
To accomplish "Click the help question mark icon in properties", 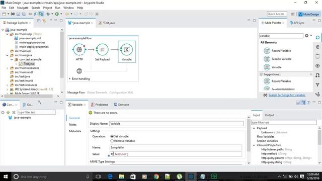I will point(308,103).
